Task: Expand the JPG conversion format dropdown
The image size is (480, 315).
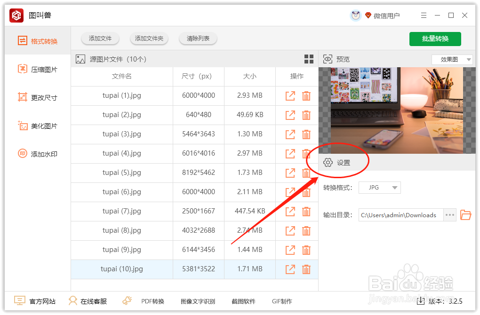Action: (x=379, y=187)
